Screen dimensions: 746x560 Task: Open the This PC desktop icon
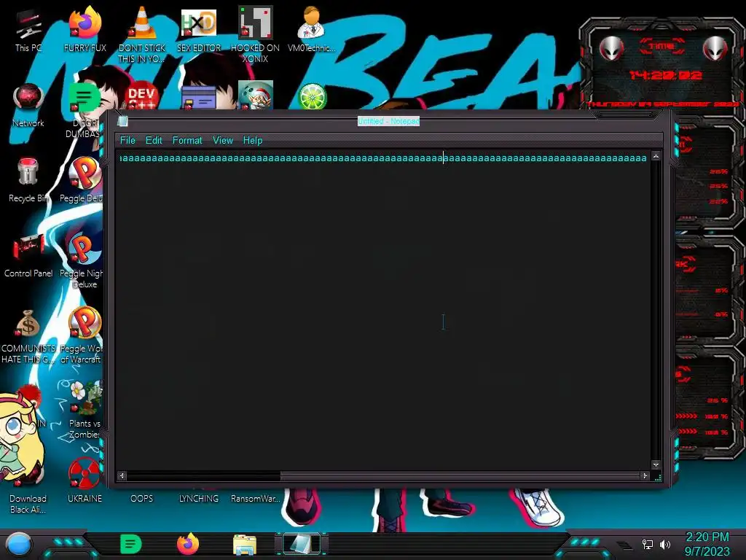click(28, 29)
